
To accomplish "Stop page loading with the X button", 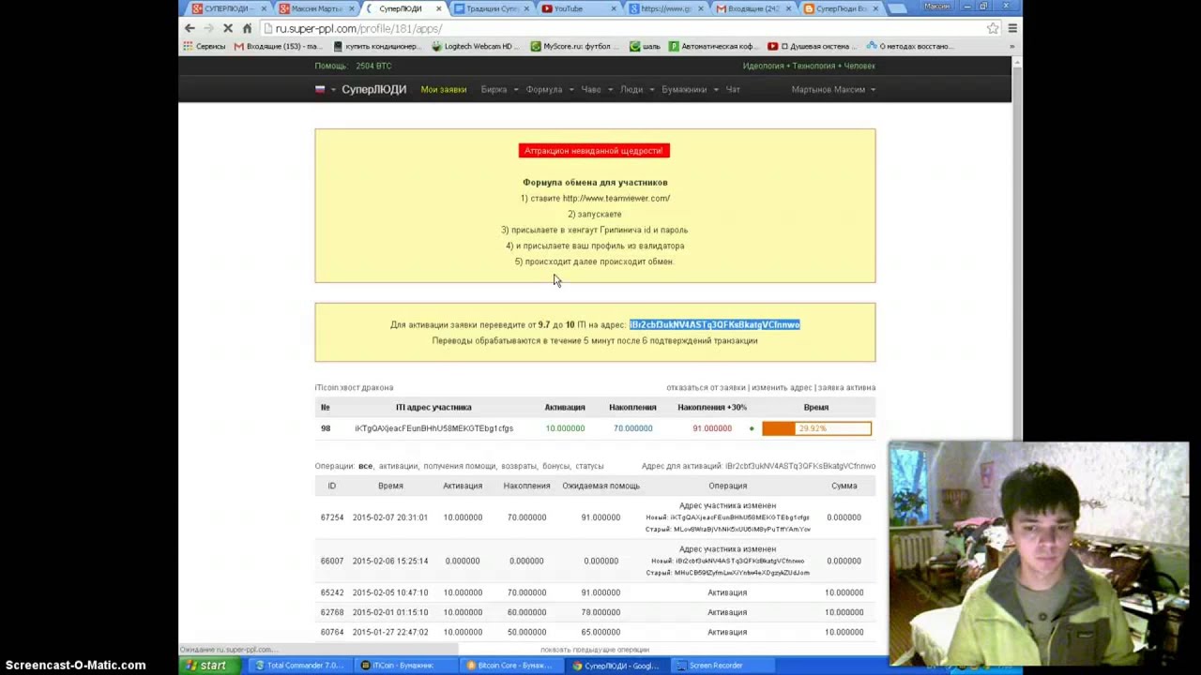I will pyautogui.click(x=228, y=28).
